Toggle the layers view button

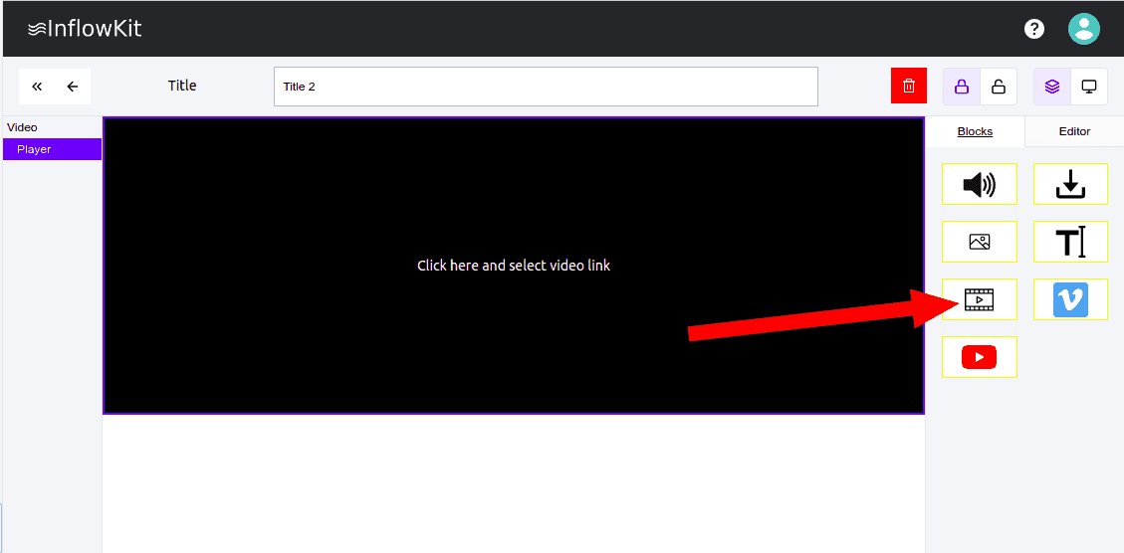point(1052,87)
